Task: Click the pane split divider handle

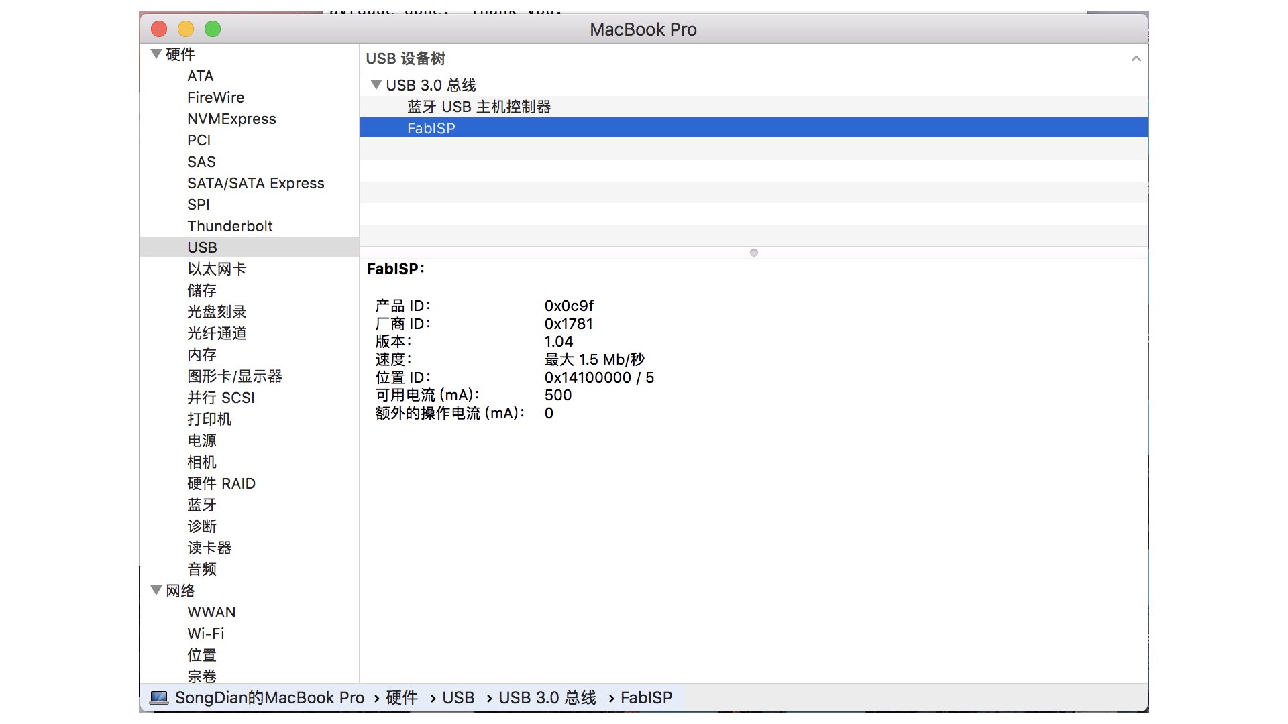Action: [754, 253]
